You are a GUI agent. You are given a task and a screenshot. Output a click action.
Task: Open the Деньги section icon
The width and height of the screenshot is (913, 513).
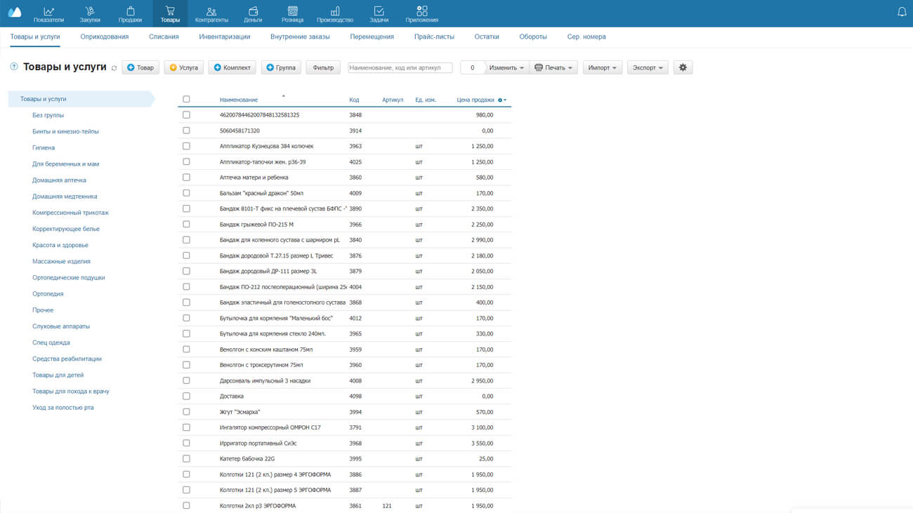[253, 11]
